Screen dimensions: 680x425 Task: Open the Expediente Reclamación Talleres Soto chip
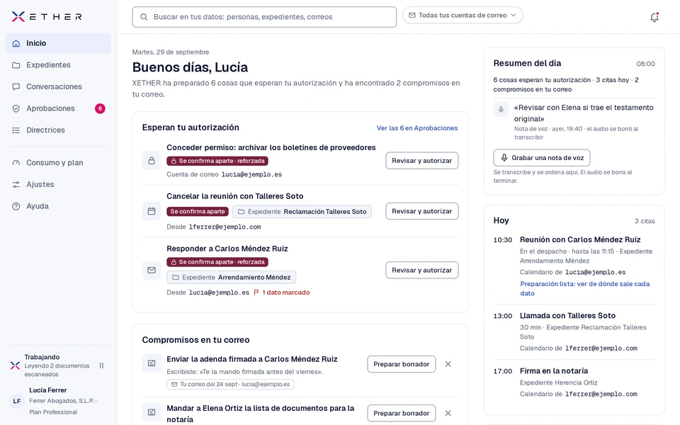tap(302, 212)
